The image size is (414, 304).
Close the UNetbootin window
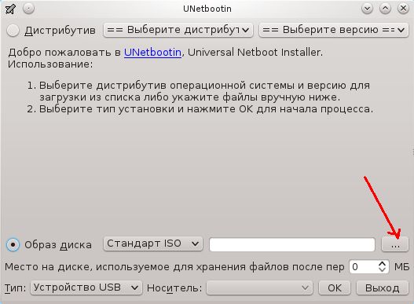coord(403,9)
